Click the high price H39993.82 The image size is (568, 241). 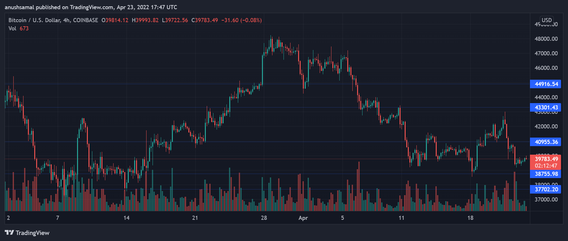145,20
